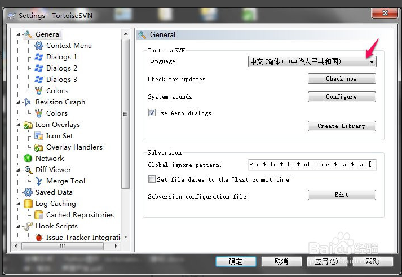Click the General wrench icon in tree
402x277 pixels.
[28, 34]
